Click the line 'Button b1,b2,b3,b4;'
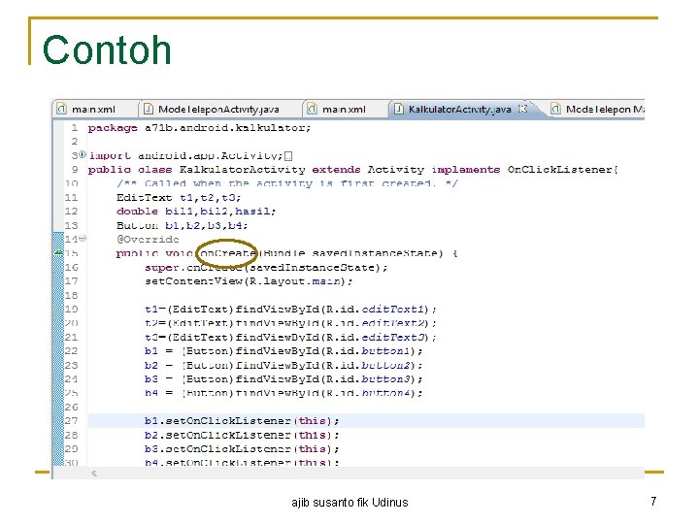699x524 pixels. tap(182, 225)
